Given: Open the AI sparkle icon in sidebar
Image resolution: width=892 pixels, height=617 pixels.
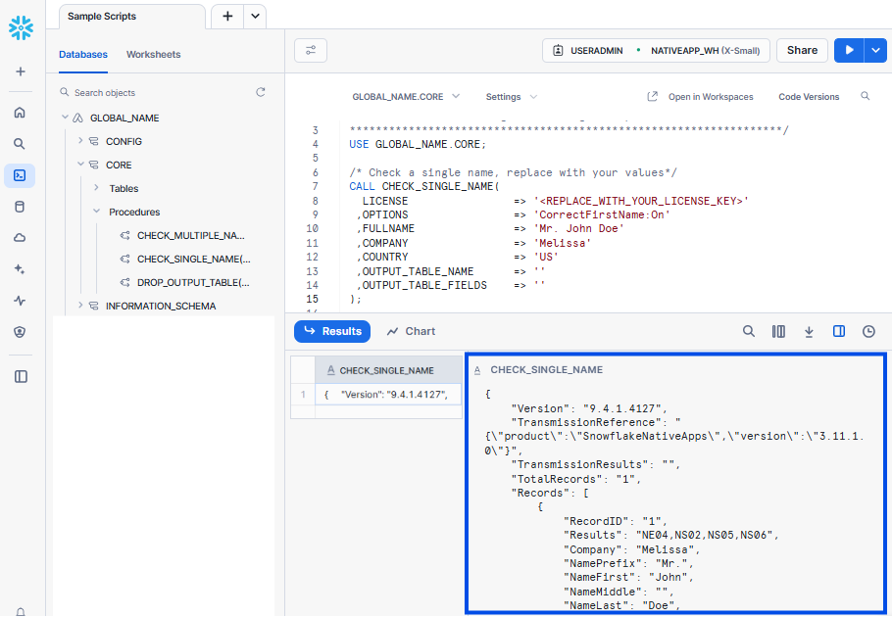Looking at the screenshot, I should coord(20,269).
